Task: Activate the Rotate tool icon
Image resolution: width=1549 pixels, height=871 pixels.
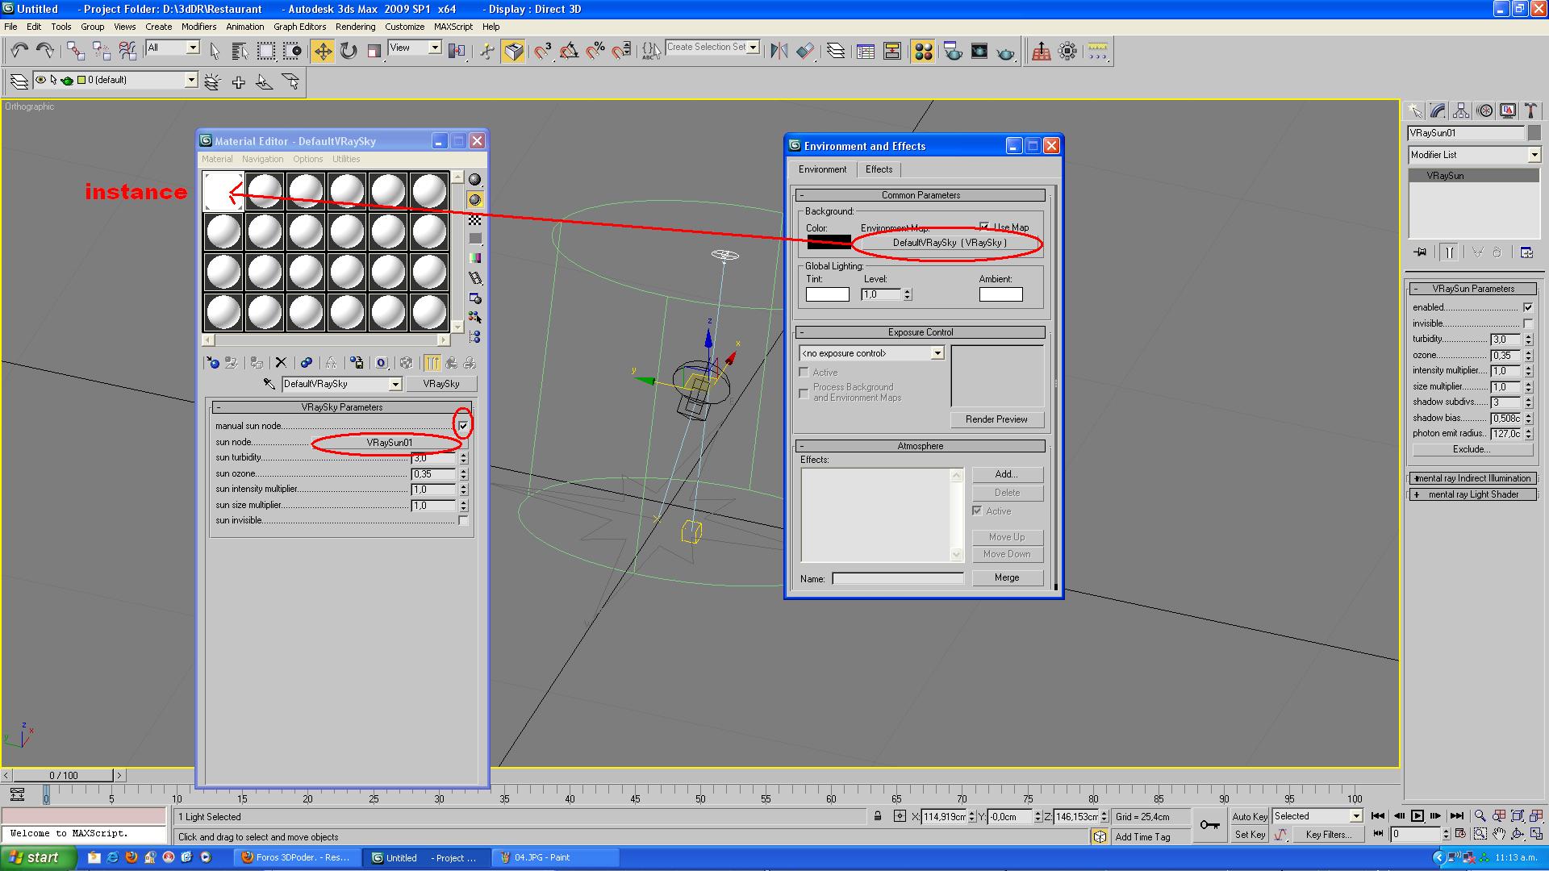Action: click(349, 52)
